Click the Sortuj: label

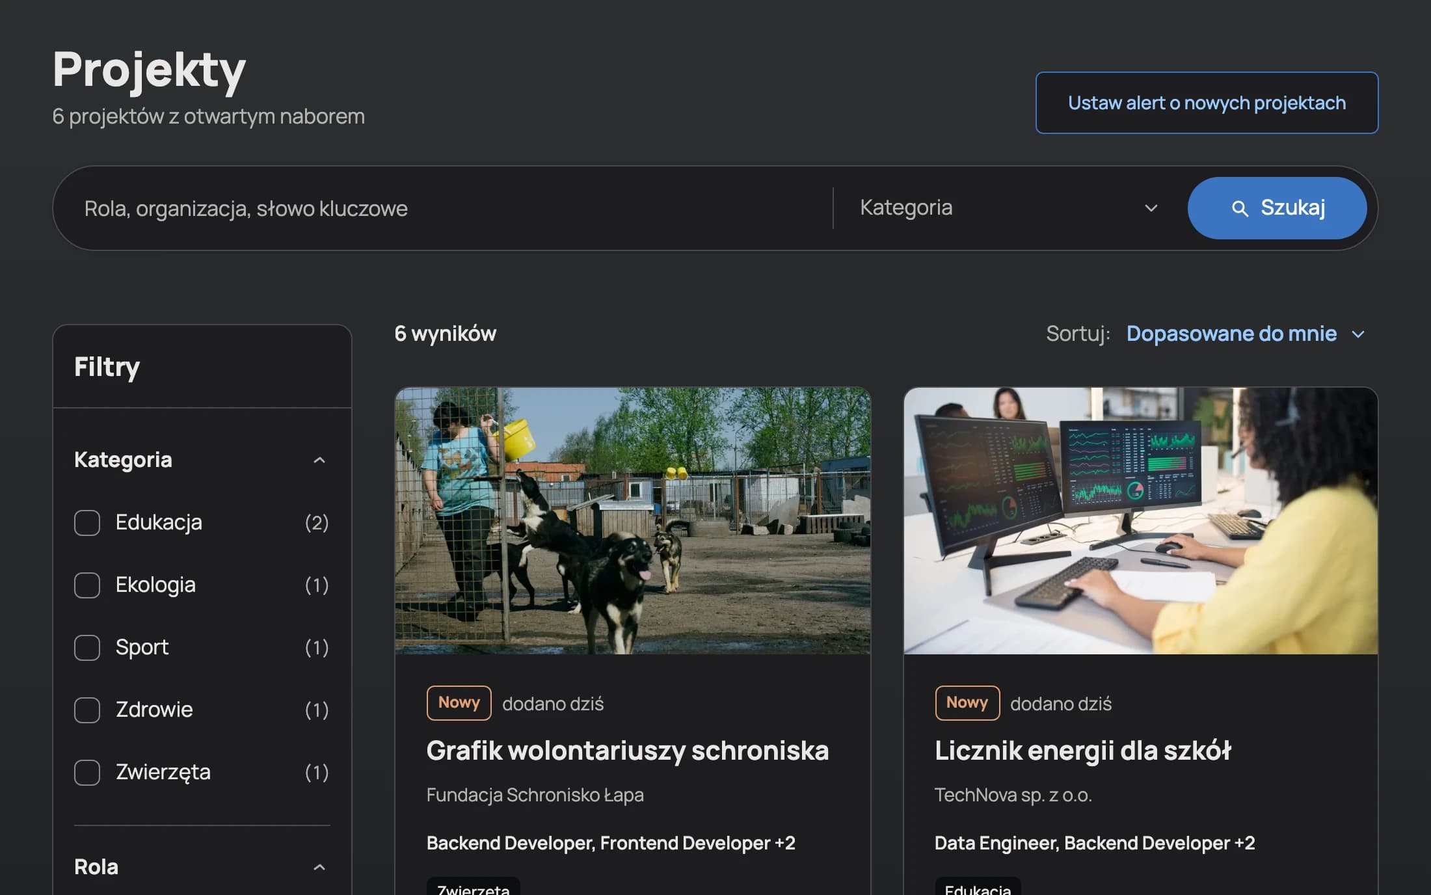[x=1078, y=334]
